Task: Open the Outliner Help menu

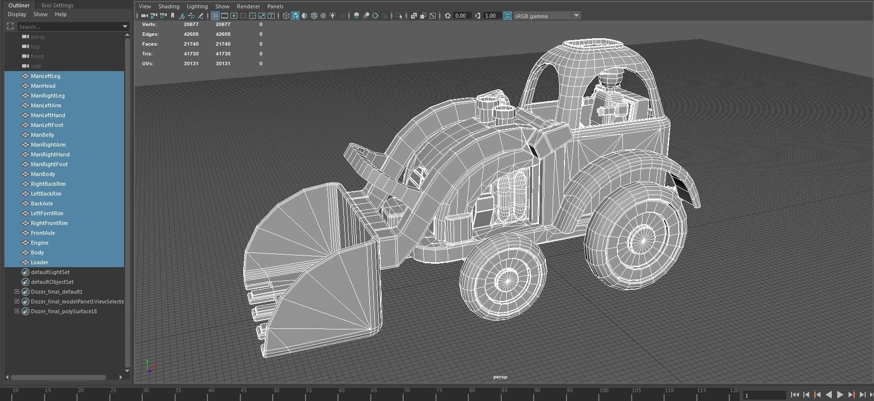Action: [x=61, y=14]
